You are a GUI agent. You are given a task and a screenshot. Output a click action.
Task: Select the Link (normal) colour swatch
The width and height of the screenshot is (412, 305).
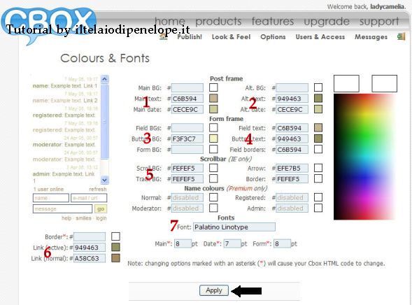pyautogui.click(x=115, y=258)
